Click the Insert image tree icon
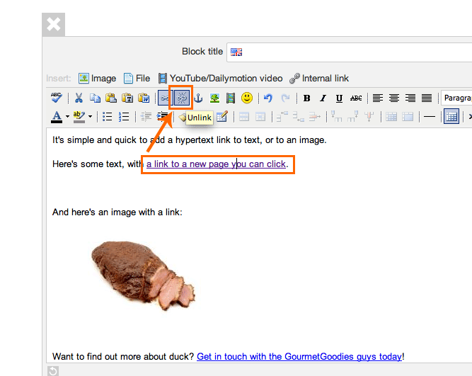 [214, 98]
